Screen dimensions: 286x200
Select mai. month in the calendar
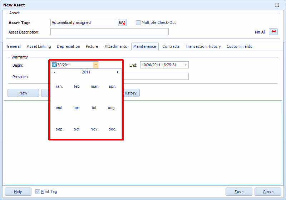click(x=59, y=108)
